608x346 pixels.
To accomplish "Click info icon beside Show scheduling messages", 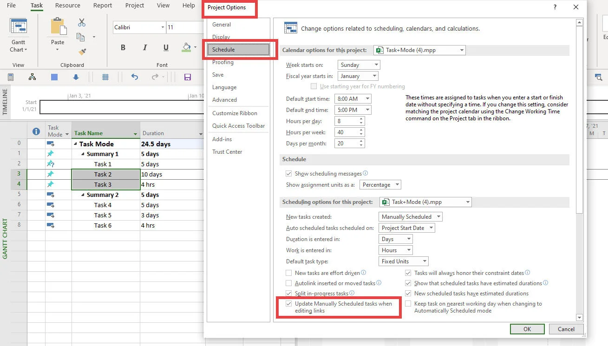I will [x=366, y=173].
